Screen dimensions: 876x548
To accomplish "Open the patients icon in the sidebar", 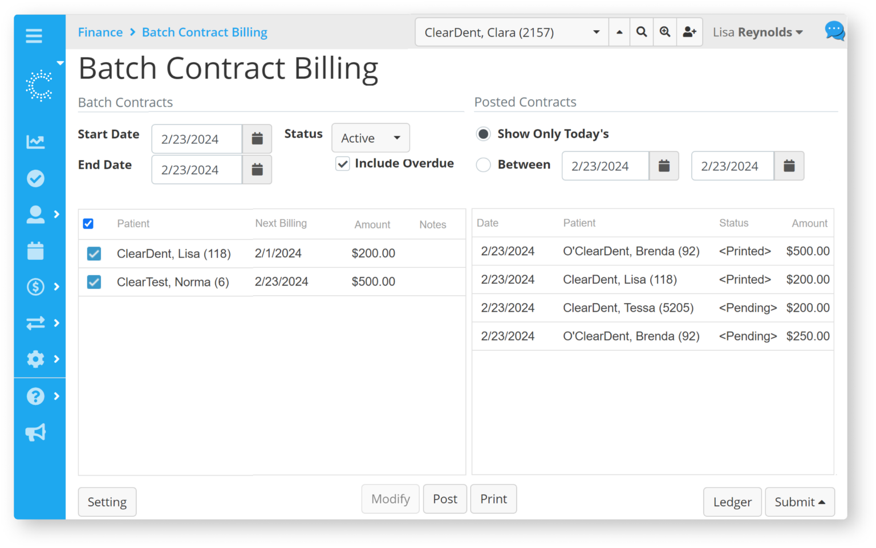I will (x=35, y=214).
